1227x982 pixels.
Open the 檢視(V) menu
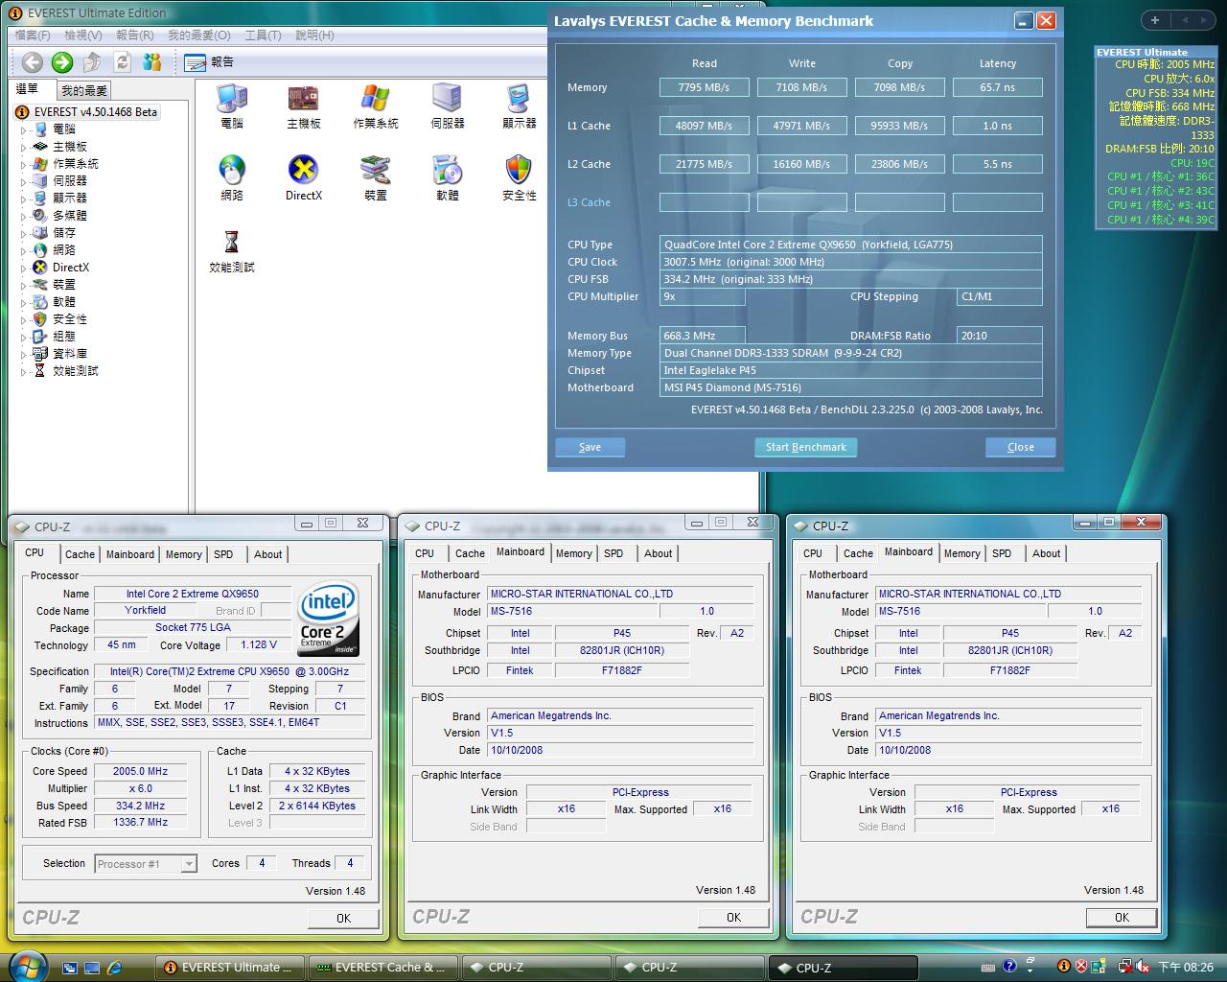(x=83, y=35)
